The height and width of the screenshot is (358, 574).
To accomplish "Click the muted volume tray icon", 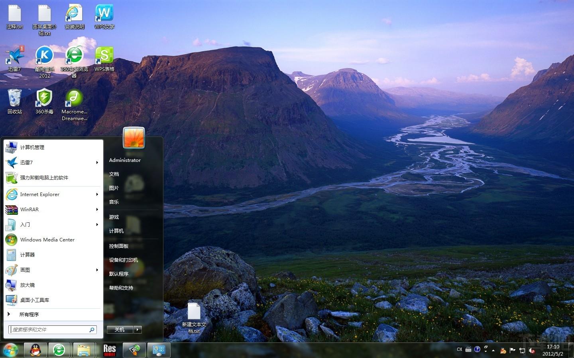I will pyautogui.click(x=532, y=350).
